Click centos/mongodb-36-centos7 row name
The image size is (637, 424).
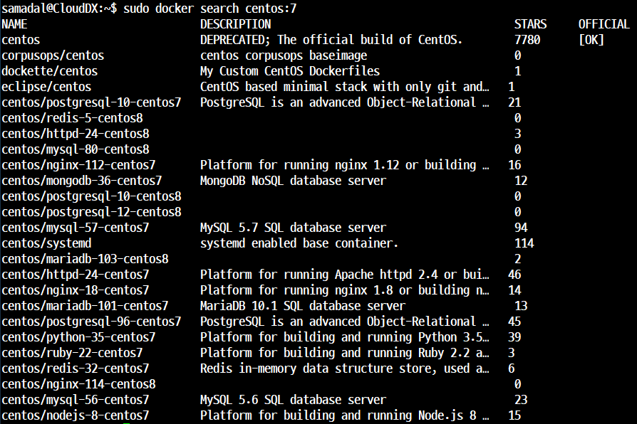pyautogui.click(x=82, y=181)
